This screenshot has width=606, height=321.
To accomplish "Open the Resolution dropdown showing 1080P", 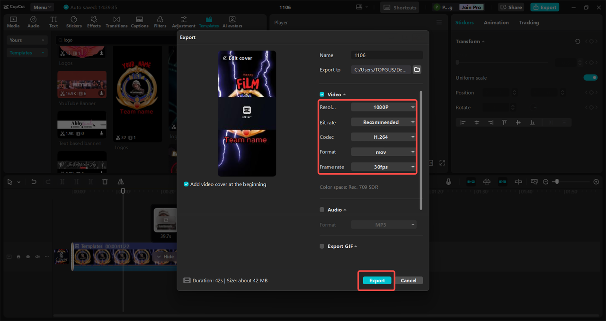I will 383,107.
